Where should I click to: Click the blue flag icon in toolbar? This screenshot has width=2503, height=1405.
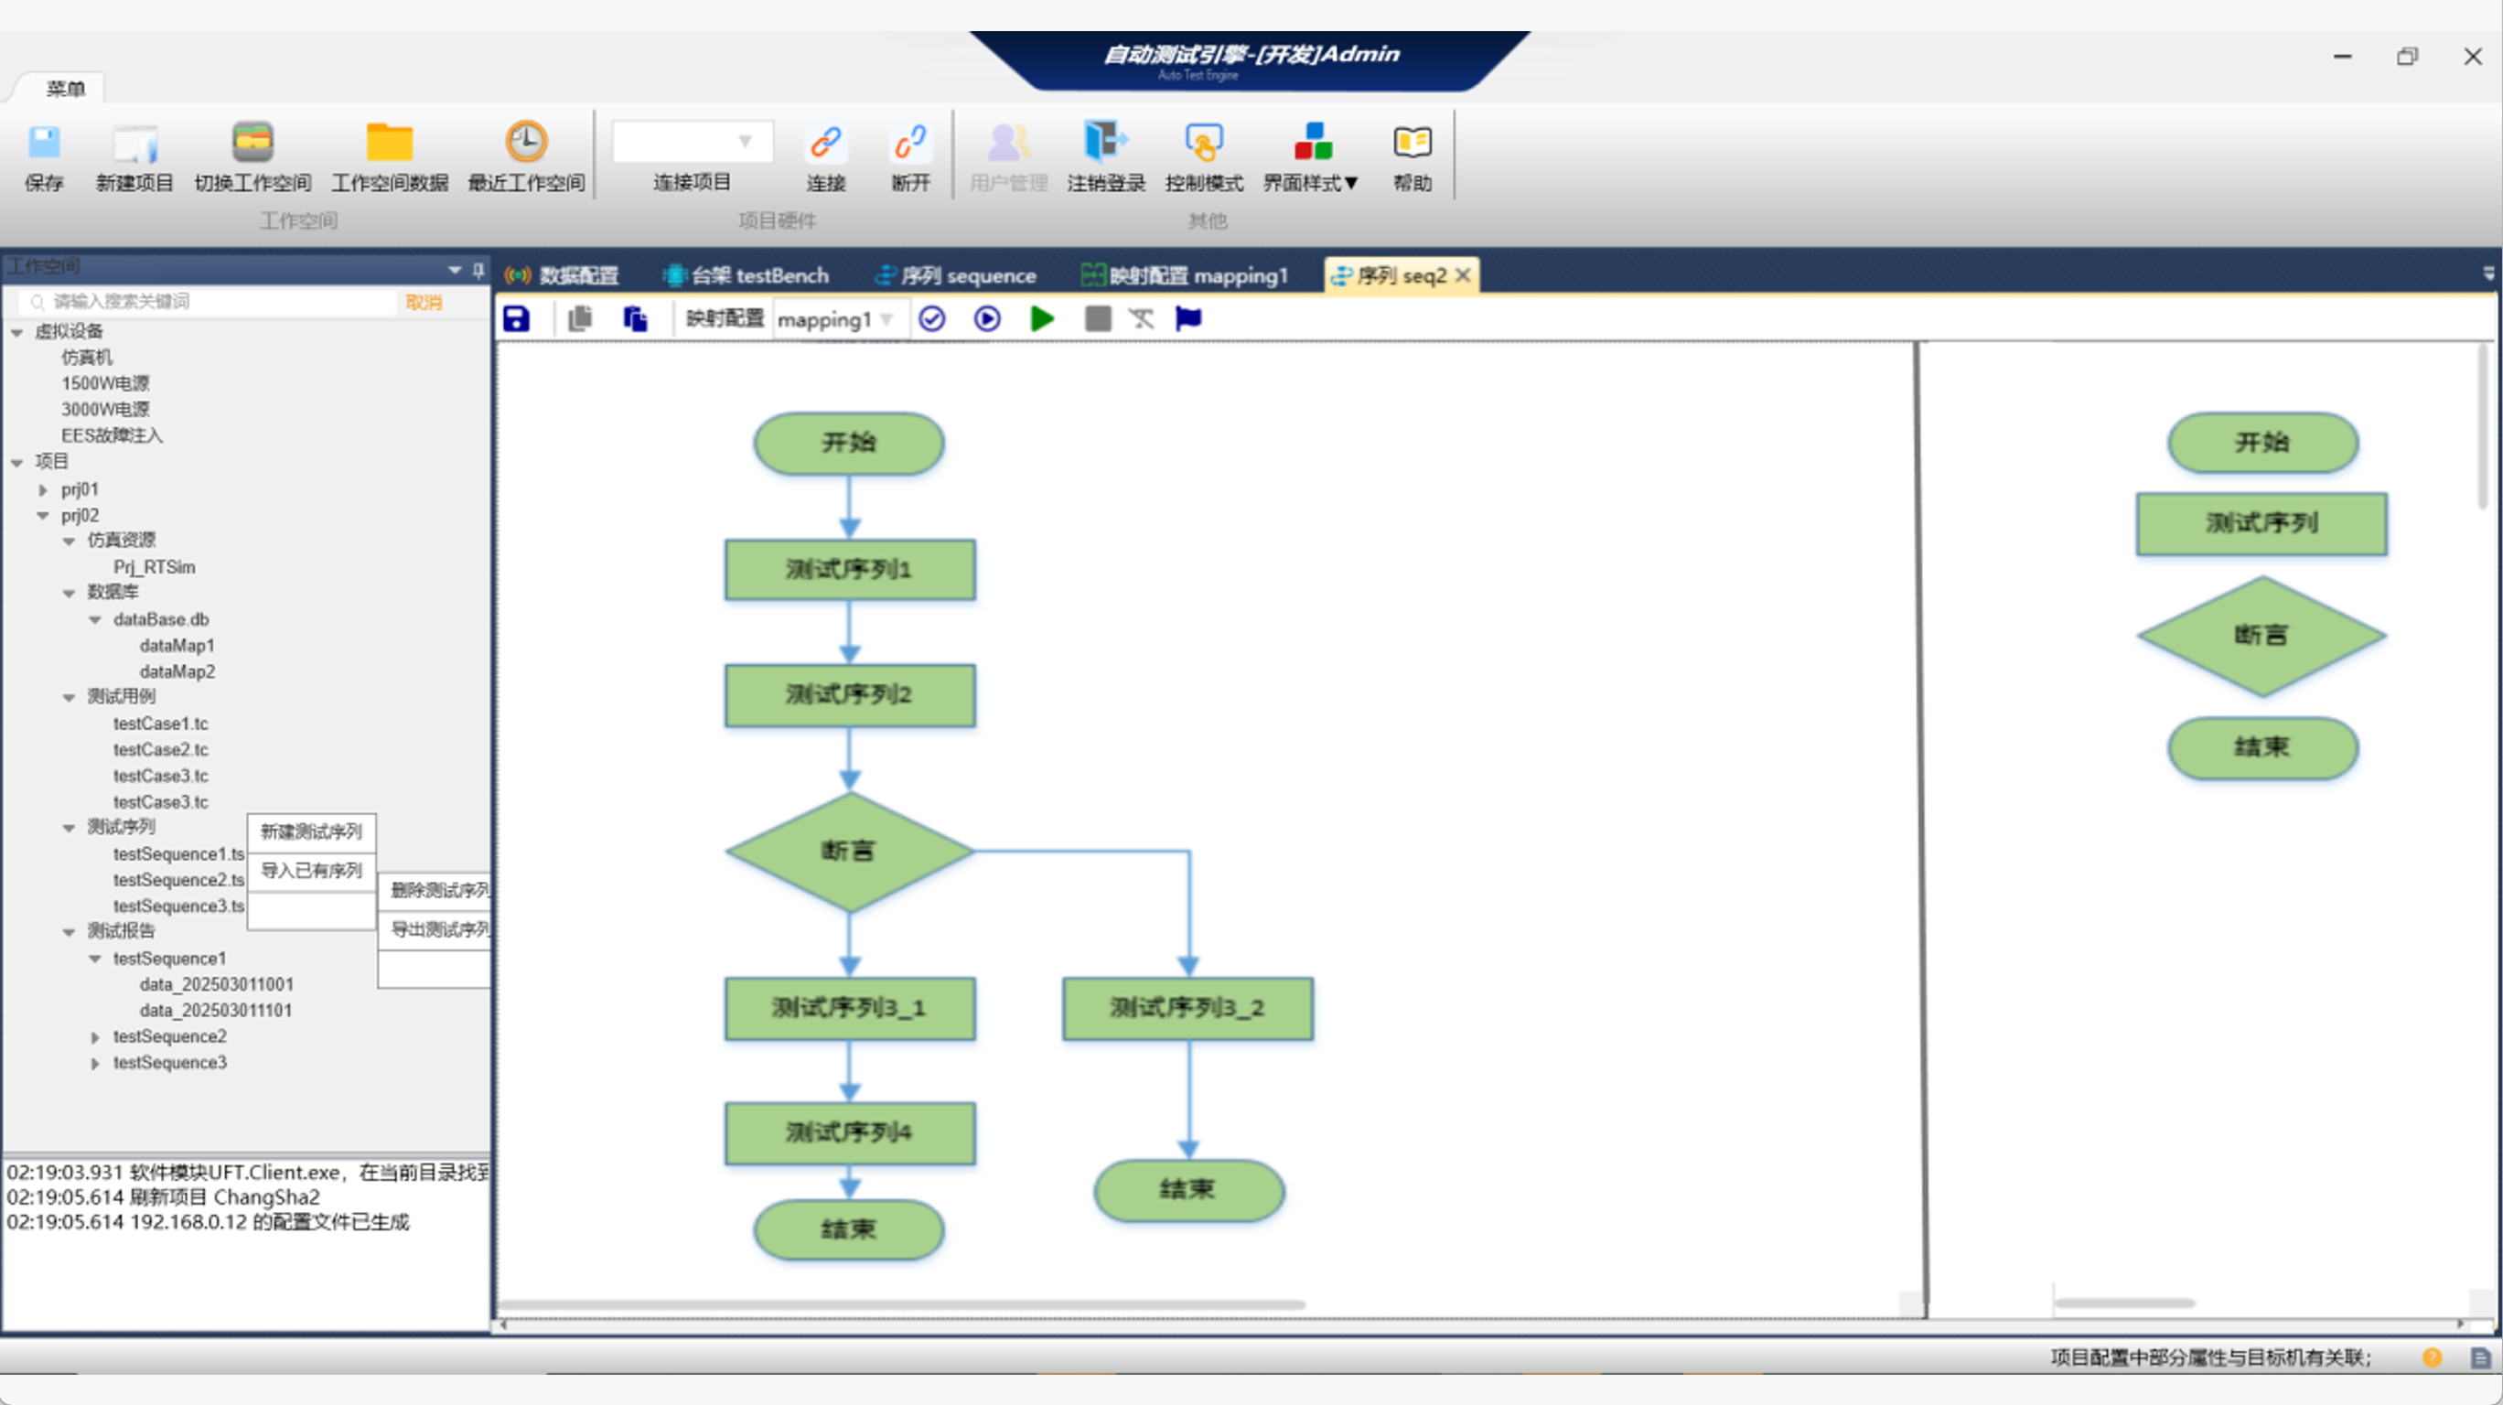(1187, 318)
